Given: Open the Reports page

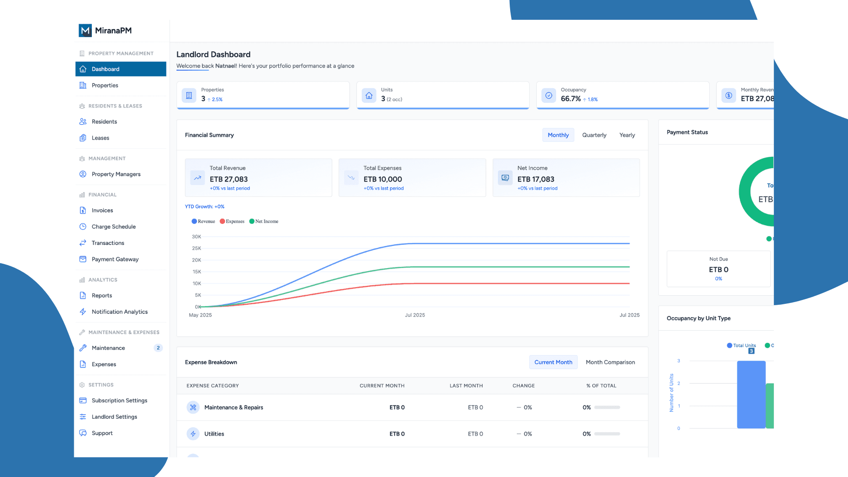Looking at the screenshot, I should click(x=102, y=295).
